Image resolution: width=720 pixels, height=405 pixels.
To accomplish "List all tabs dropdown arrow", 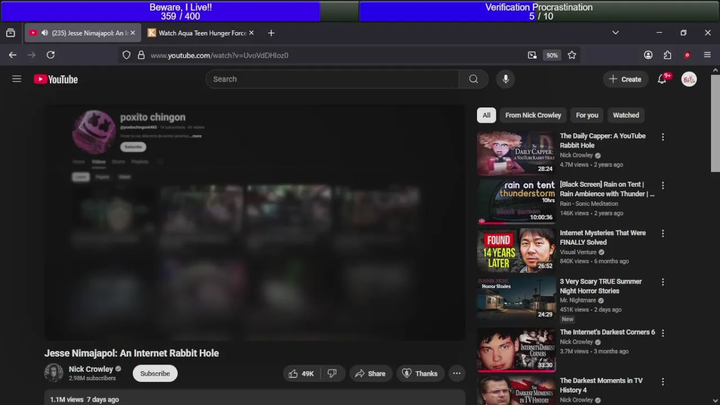I will [615, 33].
